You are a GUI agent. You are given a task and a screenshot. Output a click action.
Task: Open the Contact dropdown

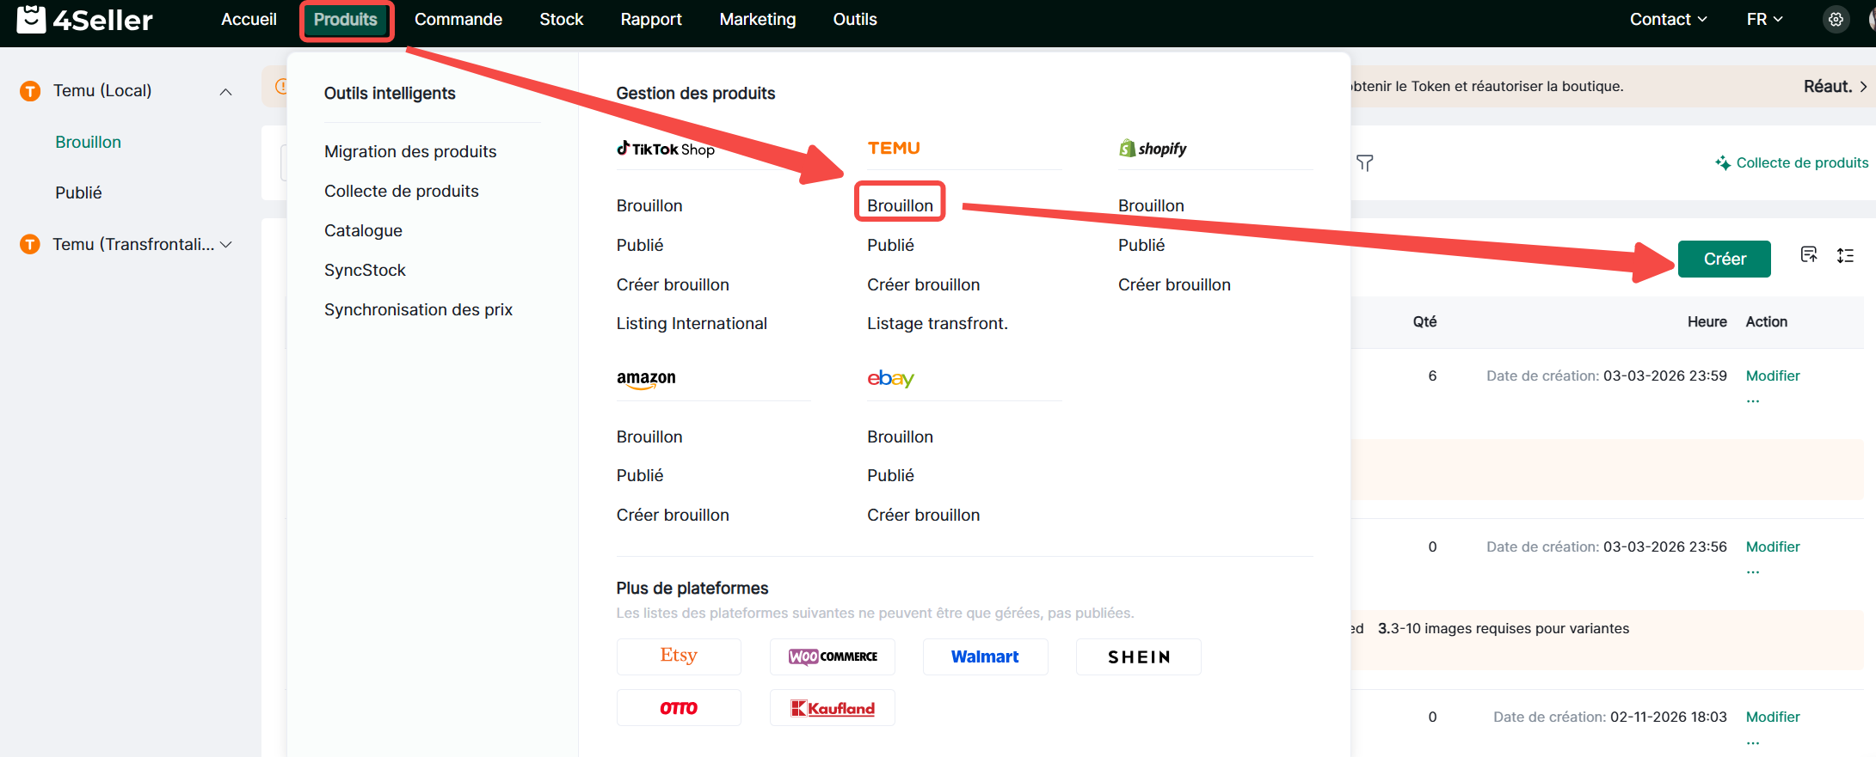(1668, 20)
